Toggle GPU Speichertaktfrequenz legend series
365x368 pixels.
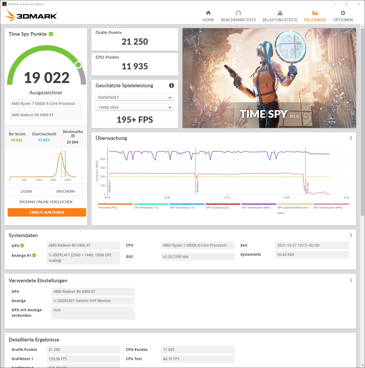295,209
